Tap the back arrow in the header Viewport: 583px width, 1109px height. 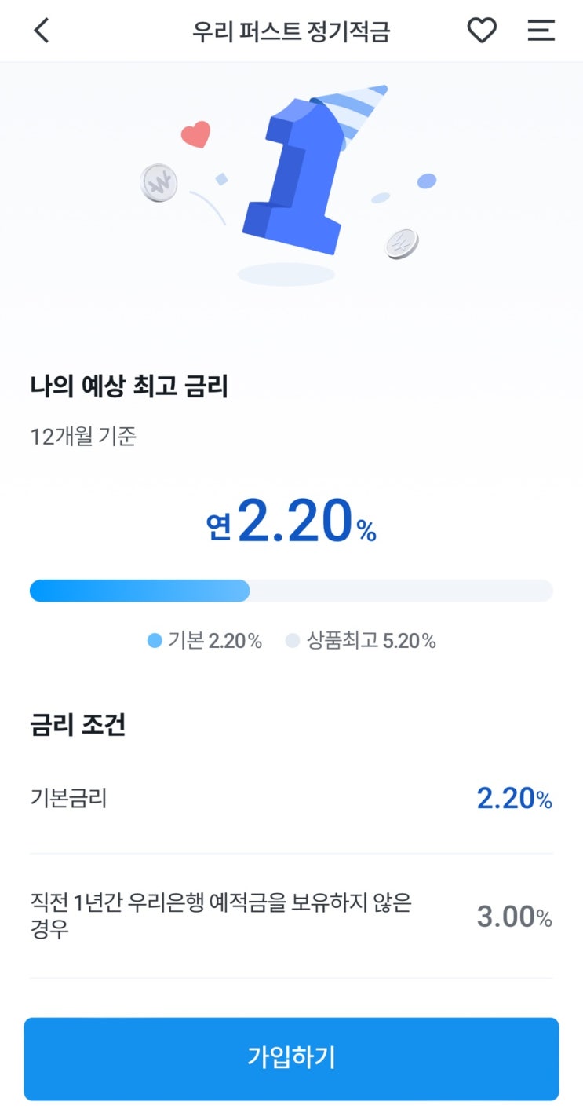(x=42, y=31)
